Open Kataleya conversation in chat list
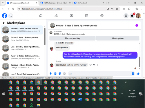Screen dimensions: 145x108 (x=22, y=66)
